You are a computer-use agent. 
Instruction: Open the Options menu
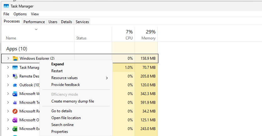[x=20, y=14]
